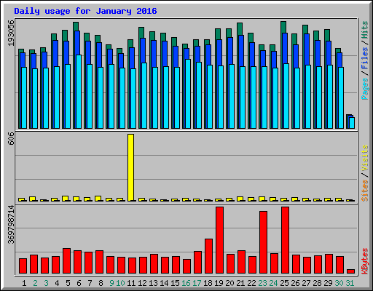Click the x-axis day label 19
373x291 pixels.
pos(219,283)
